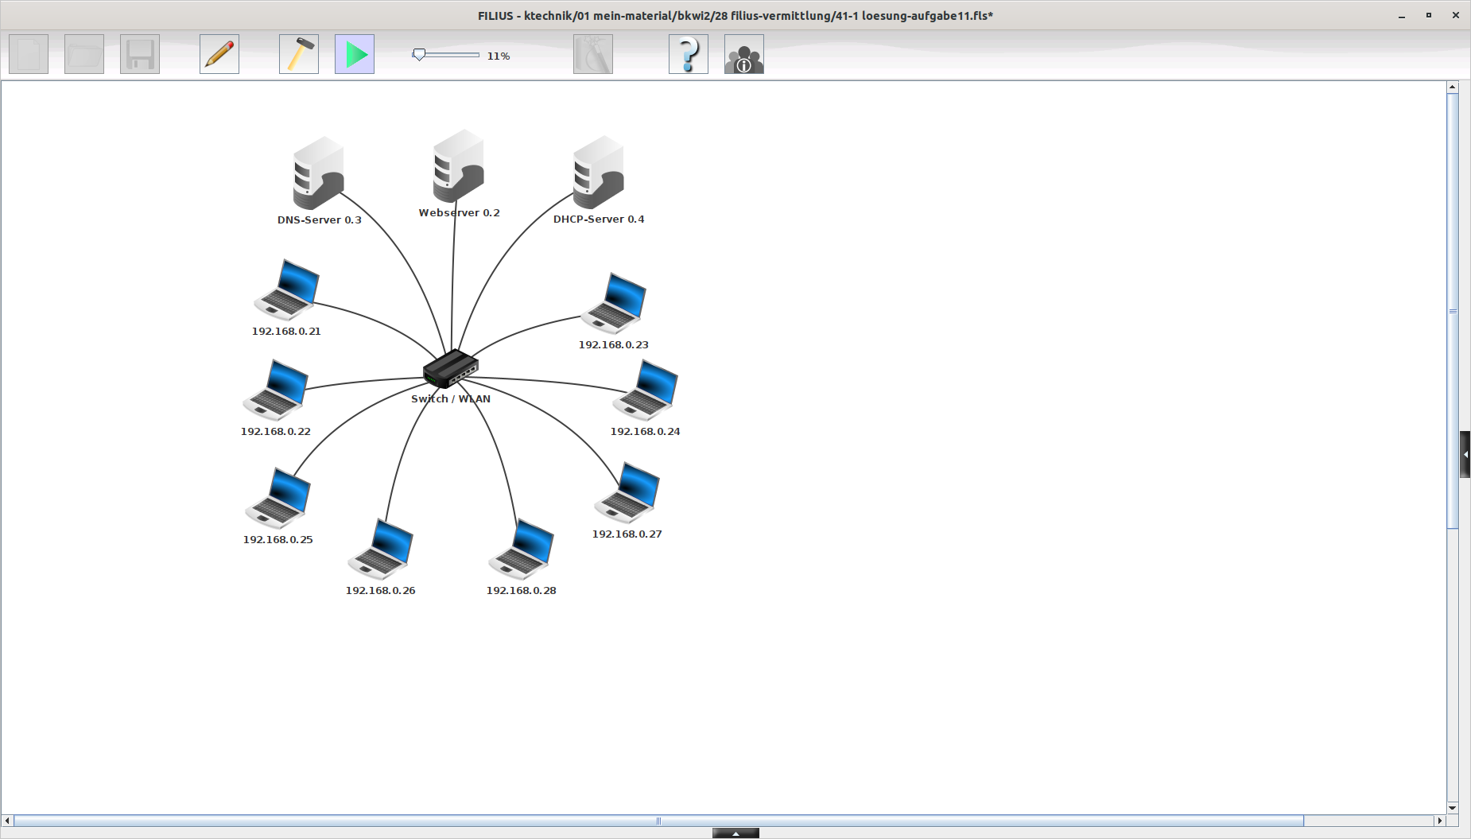The image size is (1471, 839).
Task: Click the Switch / WLAN device
Action: click(451, 369)
